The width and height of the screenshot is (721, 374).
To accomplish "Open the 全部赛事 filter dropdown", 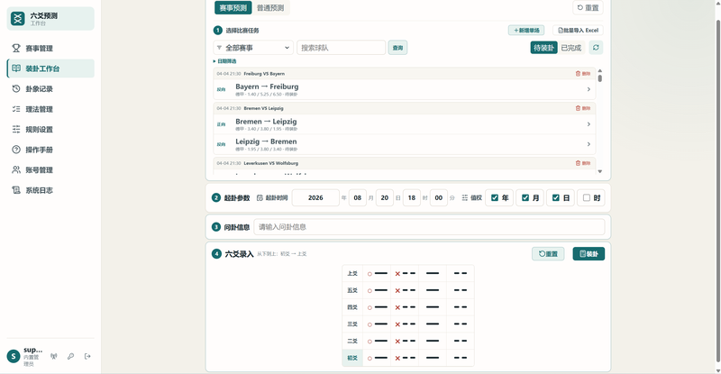I will 253,48.
